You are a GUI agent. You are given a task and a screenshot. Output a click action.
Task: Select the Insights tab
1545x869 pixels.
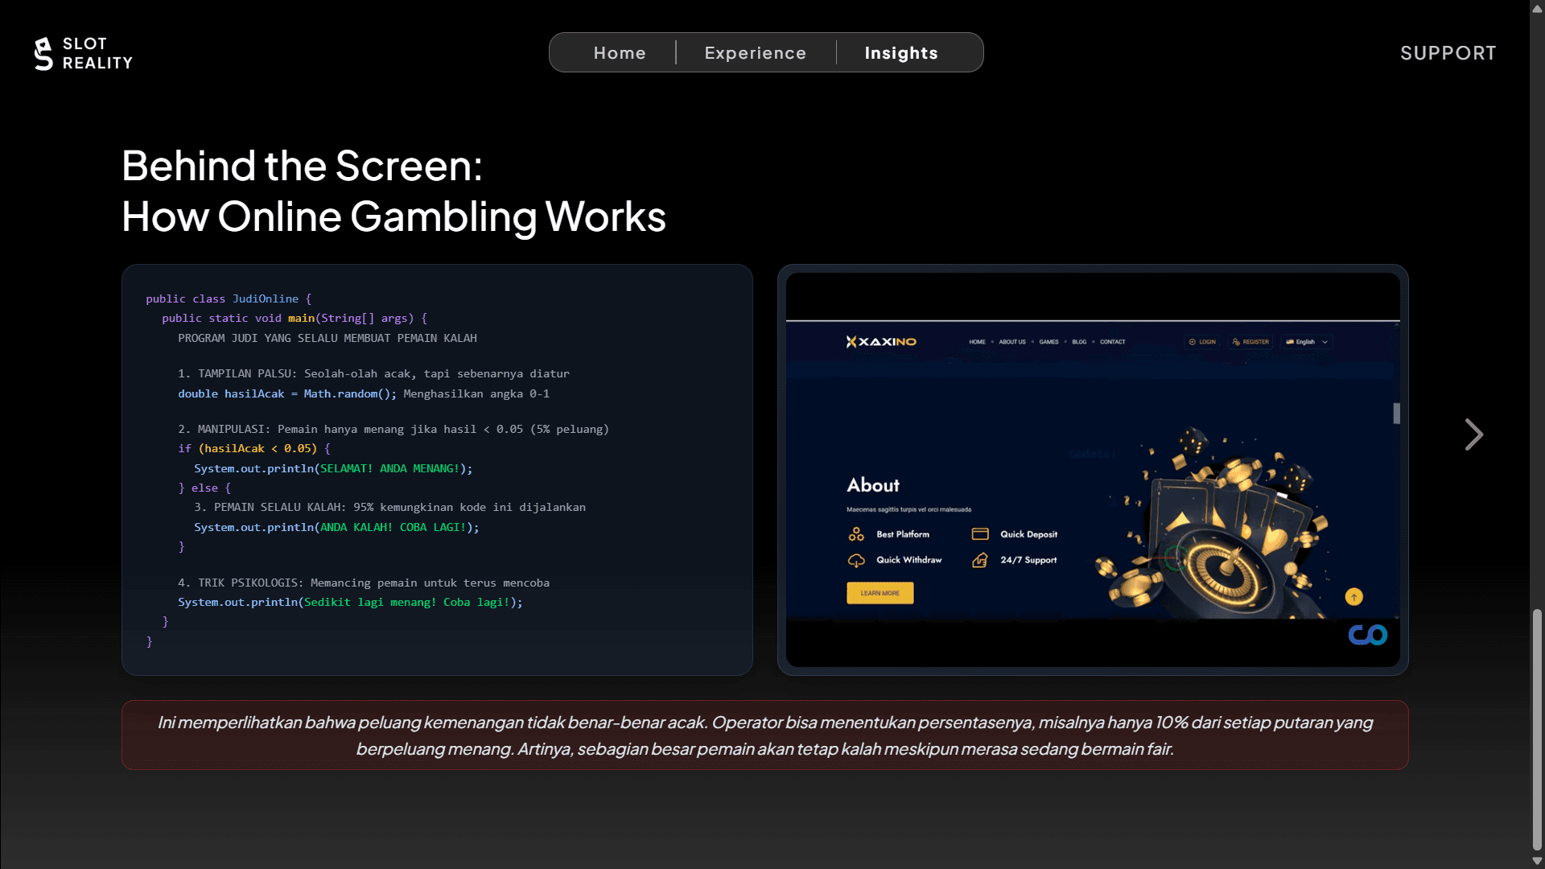901,53
